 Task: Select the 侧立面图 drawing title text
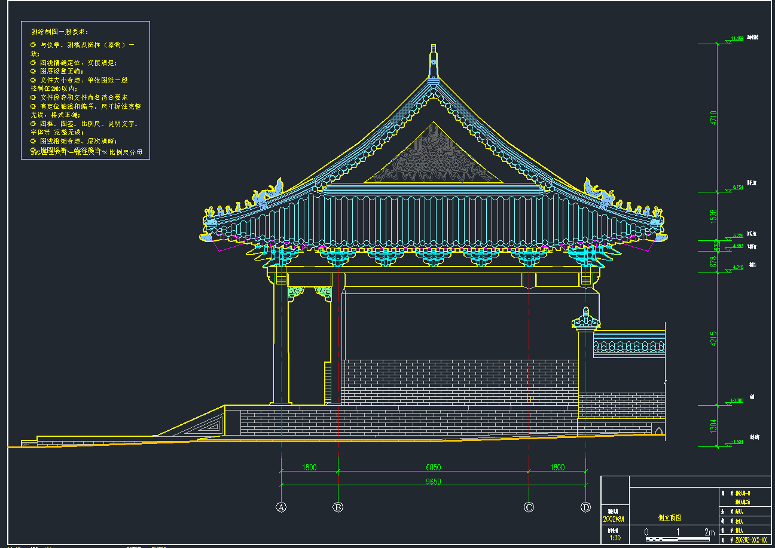click(x=669, y=518)
